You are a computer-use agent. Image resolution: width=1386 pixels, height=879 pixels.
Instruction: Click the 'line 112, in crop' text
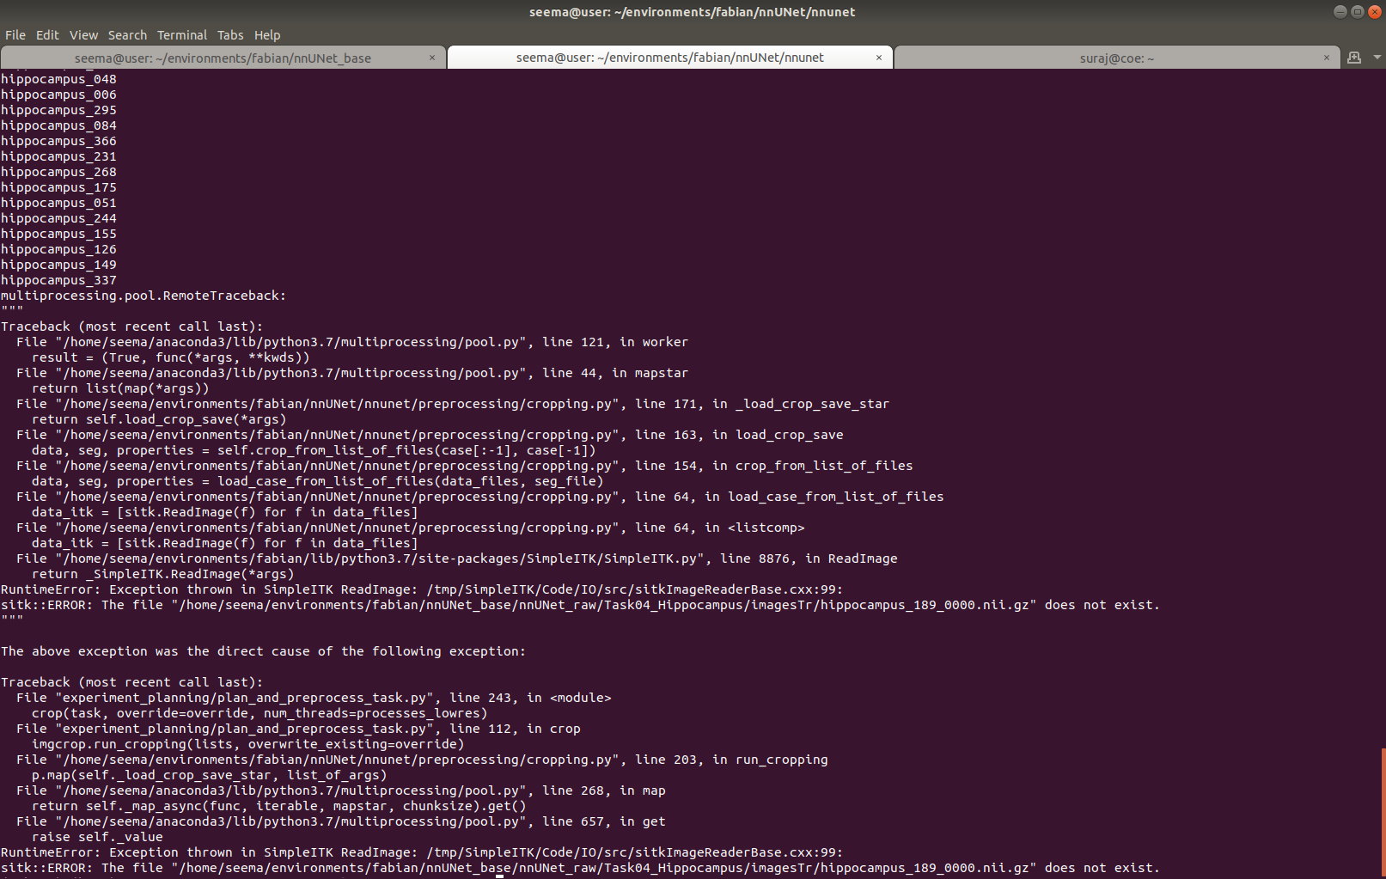[x=515, y=729]
